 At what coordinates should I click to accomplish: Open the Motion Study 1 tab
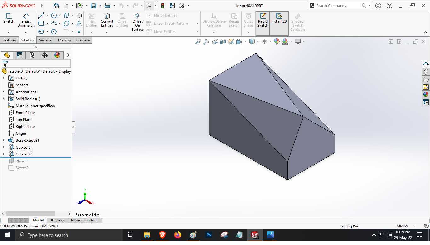point(84,220)
